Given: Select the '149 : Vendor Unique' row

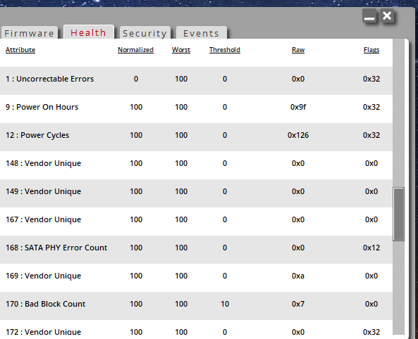Looking at the screenshot, I should click(196, 193).
